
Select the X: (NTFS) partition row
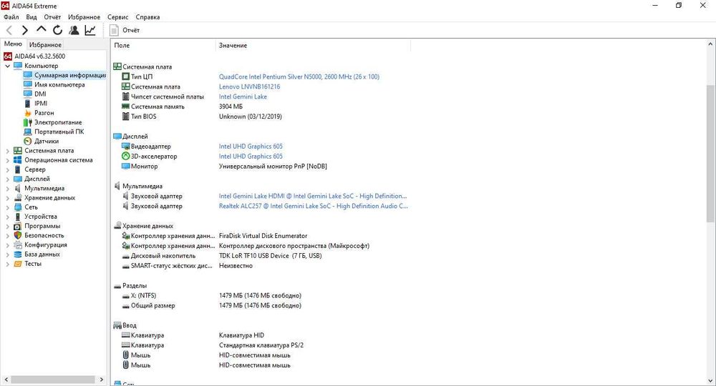pyautogui.click(x=261, y=295)
